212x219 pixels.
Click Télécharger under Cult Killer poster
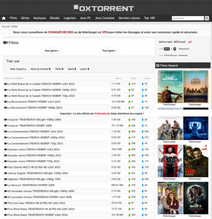[195, 179]
